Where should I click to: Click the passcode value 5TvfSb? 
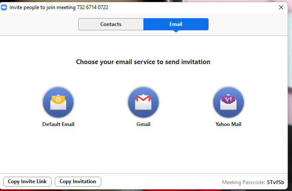pos(275,182)
